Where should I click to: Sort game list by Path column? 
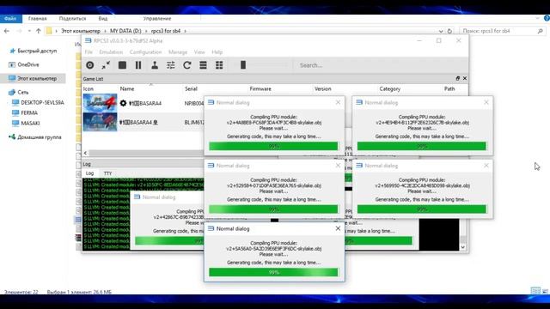449,89
